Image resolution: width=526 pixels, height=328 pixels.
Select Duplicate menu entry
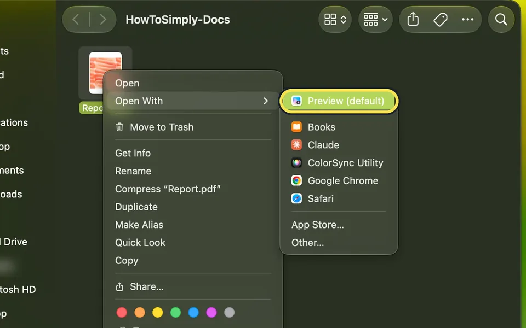193,207
